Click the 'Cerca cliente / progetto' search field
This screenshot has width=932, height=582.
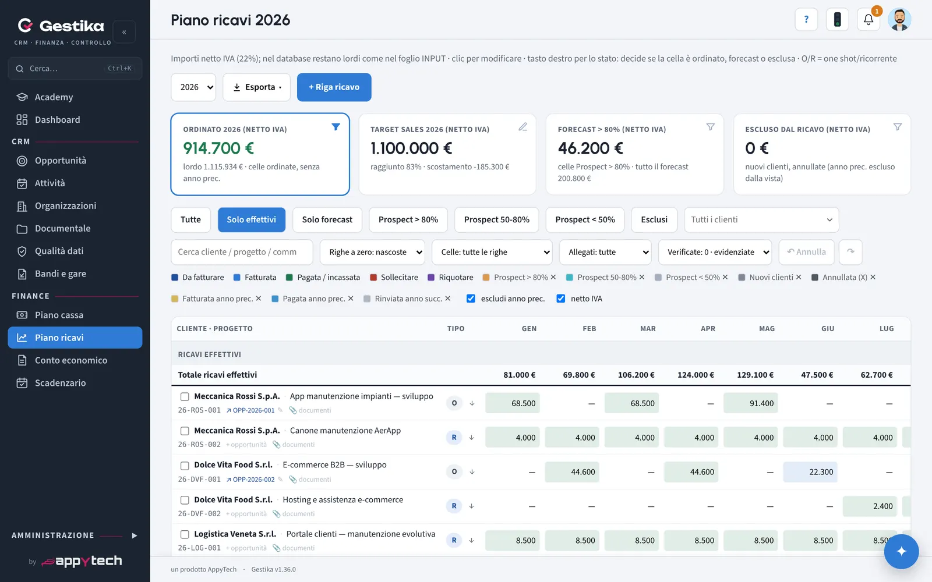[x=242, y=252]
